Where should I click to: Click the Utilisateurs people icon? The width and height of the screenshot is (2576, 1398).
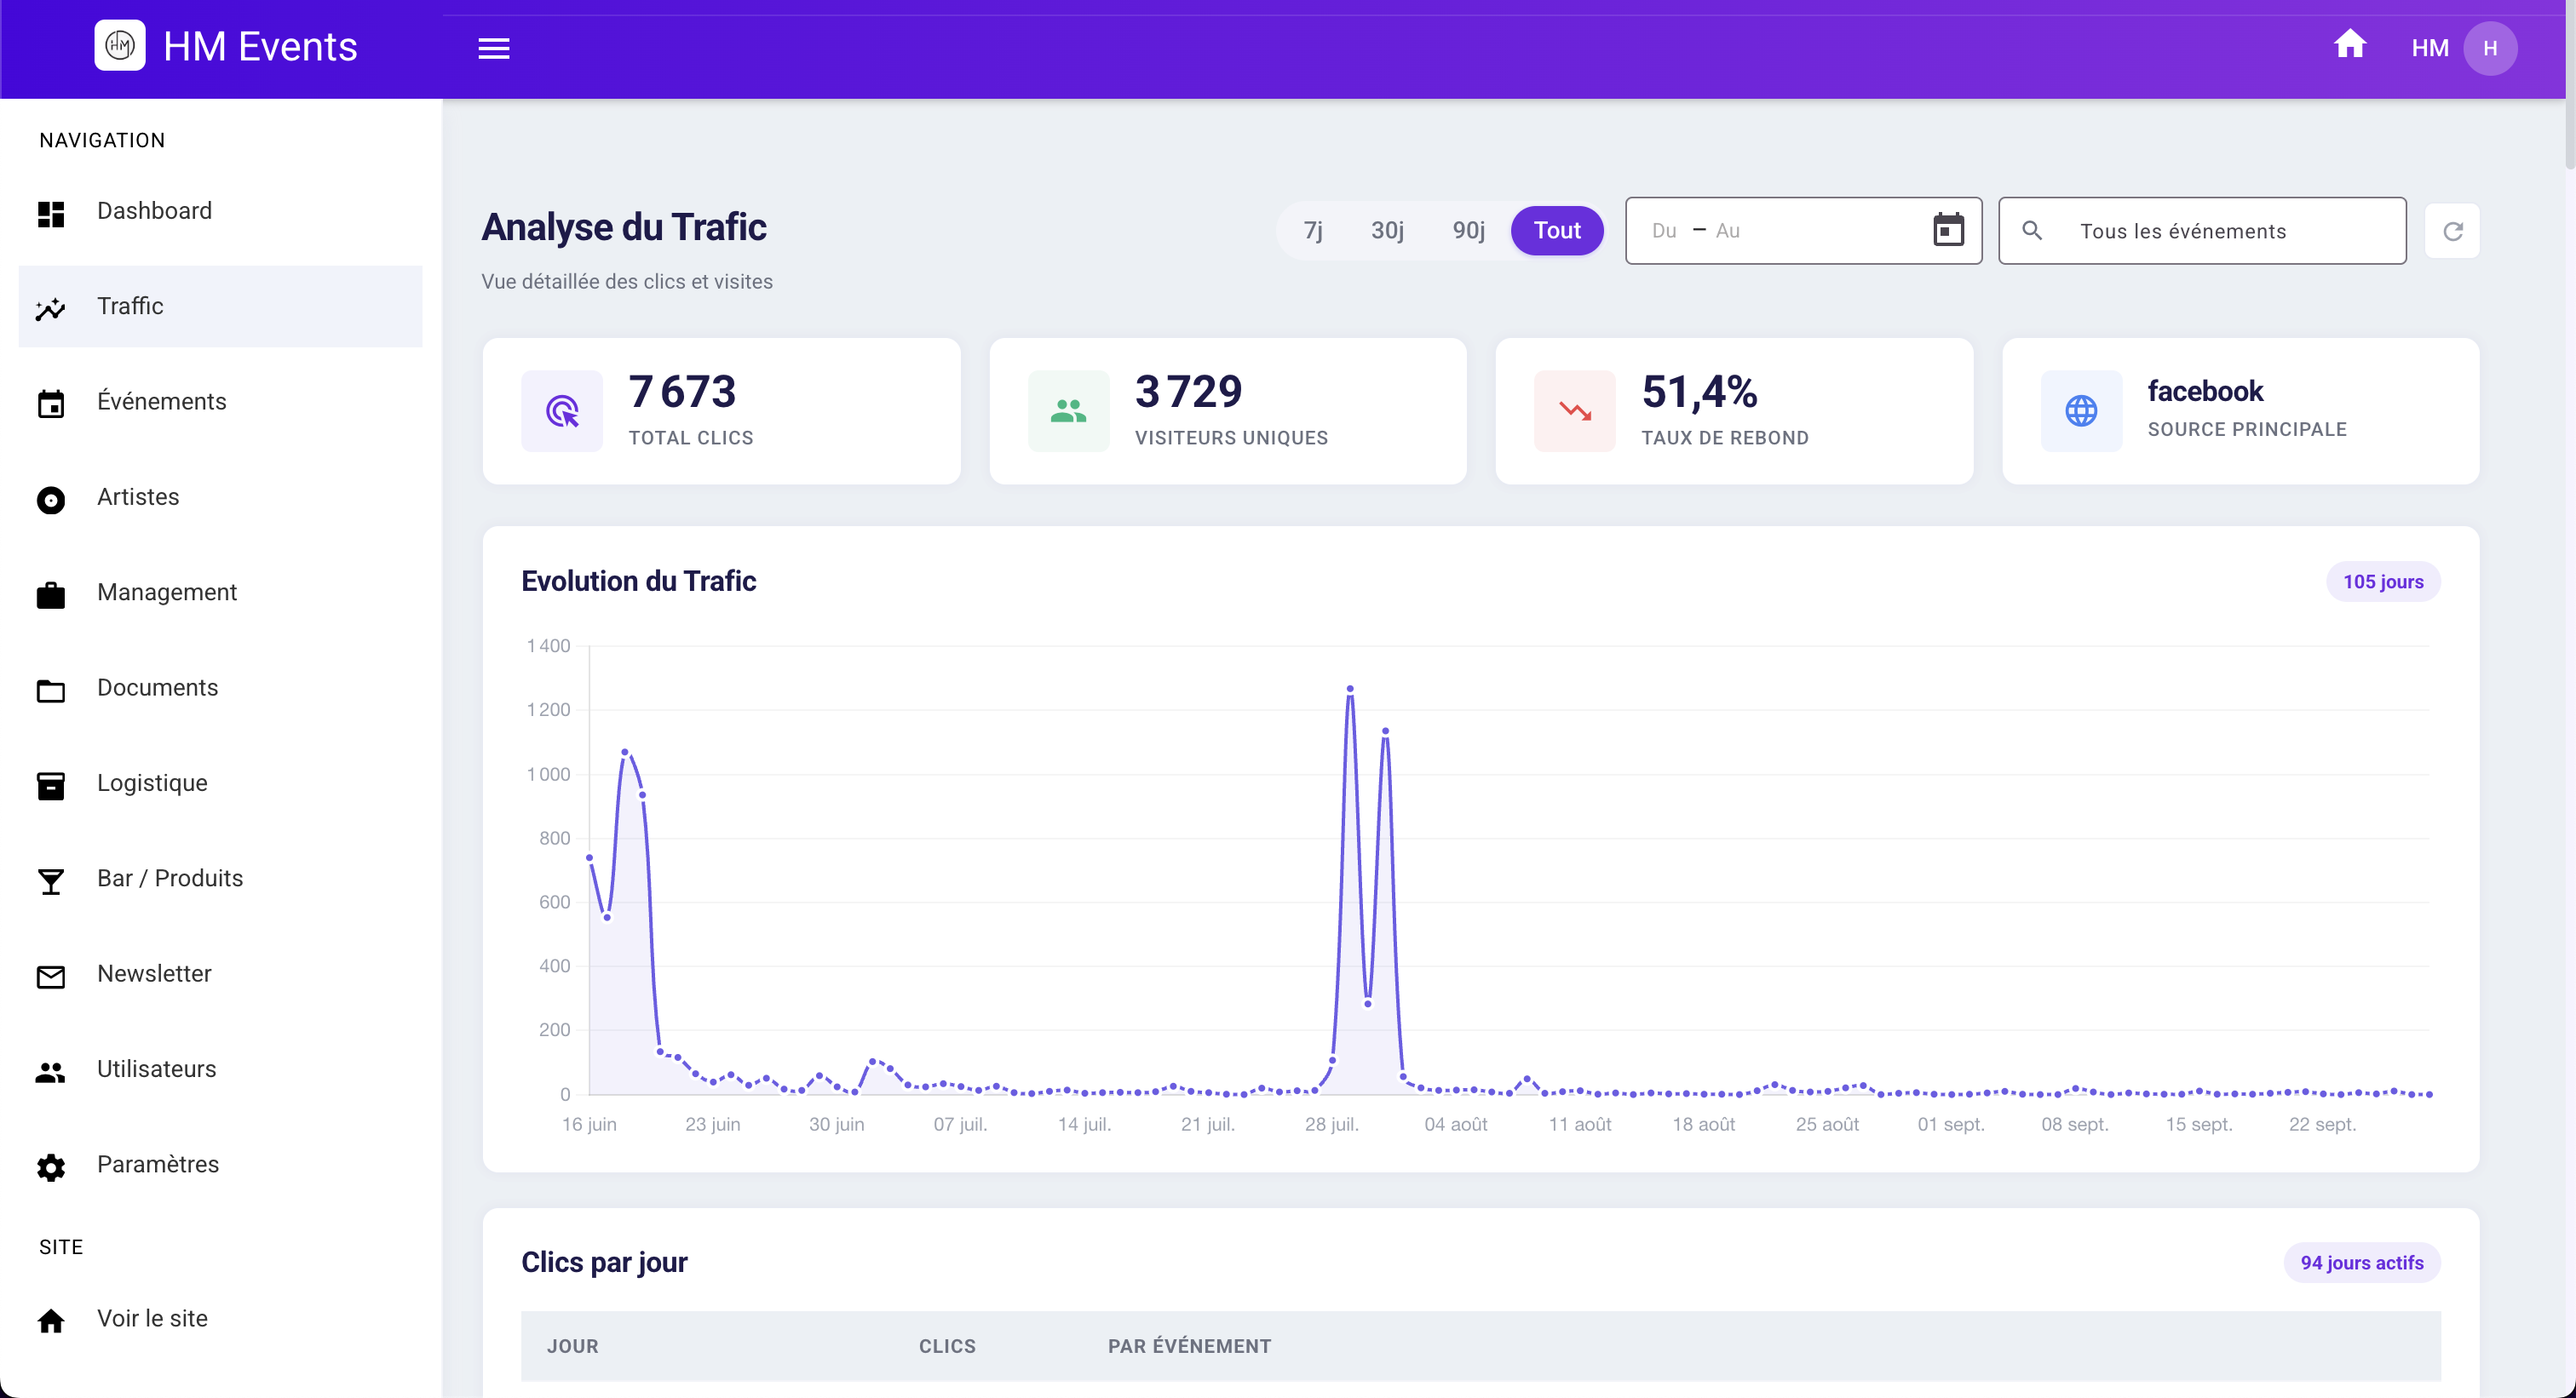coord(51,1072)
